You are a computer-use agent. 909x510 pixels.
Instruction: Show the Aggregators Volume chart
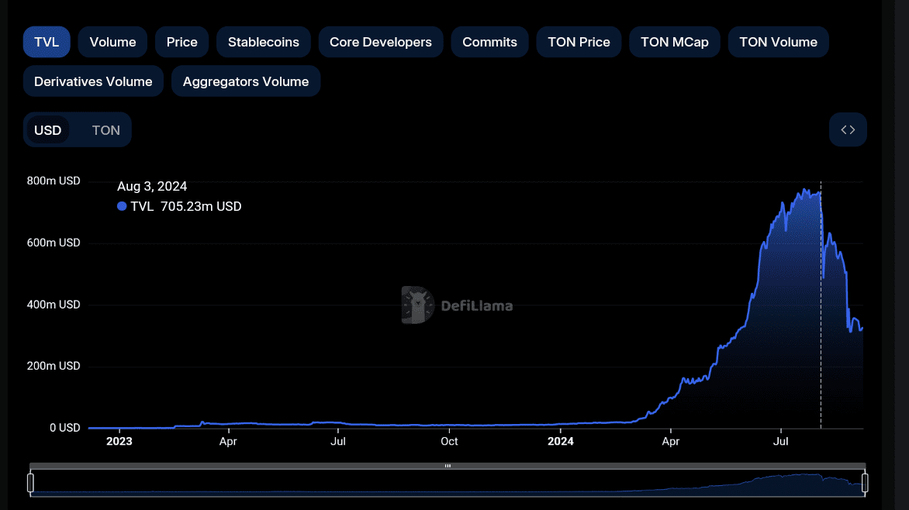(245, 81)
